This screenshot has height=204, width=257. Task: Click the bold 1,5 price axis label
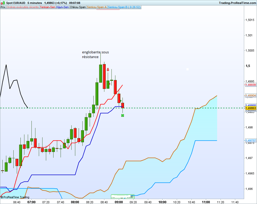(248, 66)
